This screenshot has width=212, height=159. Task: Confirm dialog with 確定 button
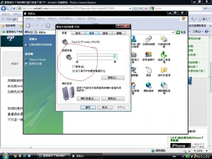(88, 107)
